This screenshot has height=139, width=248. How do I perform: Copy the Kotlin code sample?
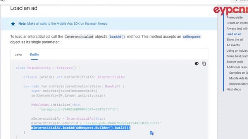(x=204, y=64)
